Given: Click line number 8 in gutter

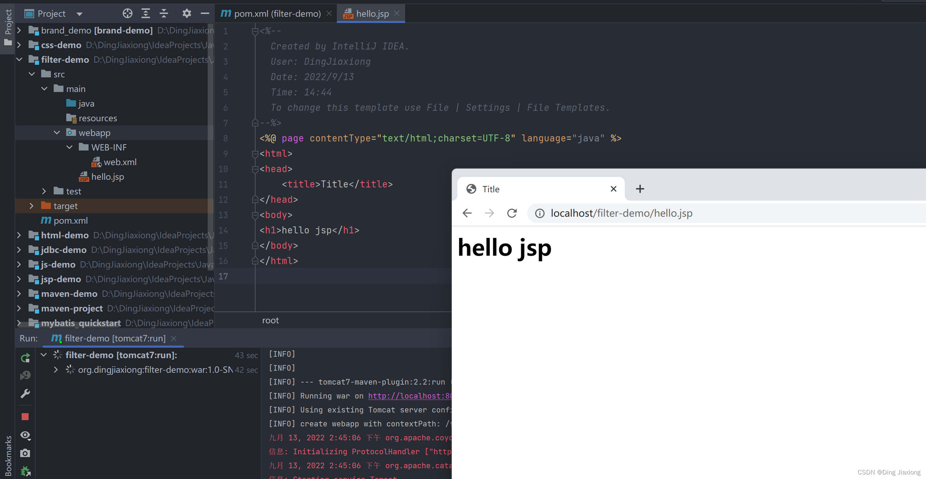Looking at the screenshot, I should click(225, 139).
